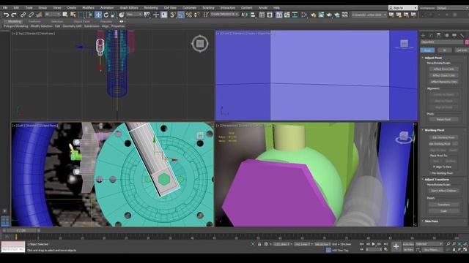Open the Curve Editor icon

(x=287, y=15)
